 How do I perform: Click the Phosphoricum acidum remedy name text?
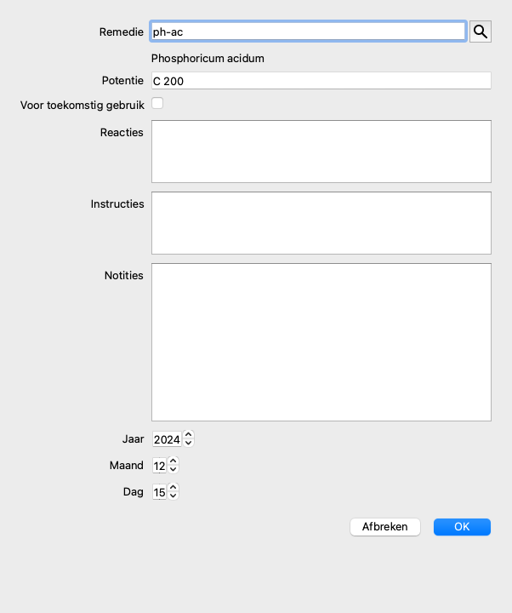point(208,59)
